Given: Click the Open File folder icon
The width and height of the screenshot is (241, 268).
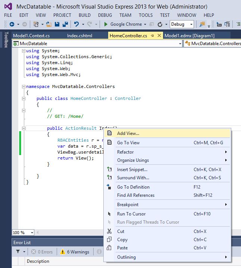Looking at the screenshot, I should [x=49, y=24].
